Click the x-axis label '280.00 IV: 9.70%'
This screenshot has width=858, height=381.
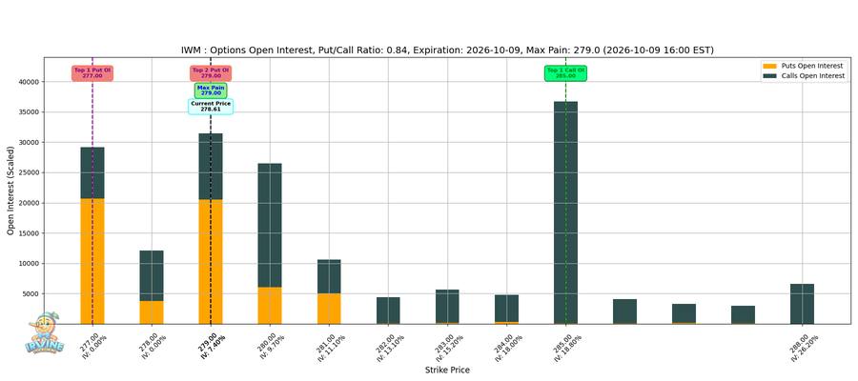[272, 345]
